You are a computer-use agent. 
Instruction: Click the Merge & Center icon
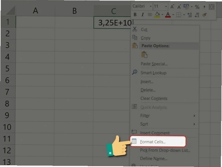211,7
